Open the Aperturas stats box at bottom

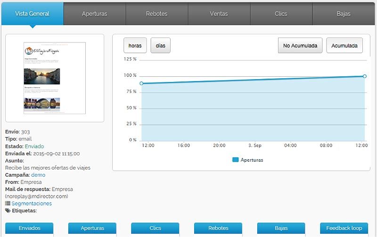[92, 228]
